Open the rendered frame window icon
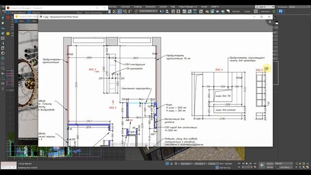 coord(212,12)
